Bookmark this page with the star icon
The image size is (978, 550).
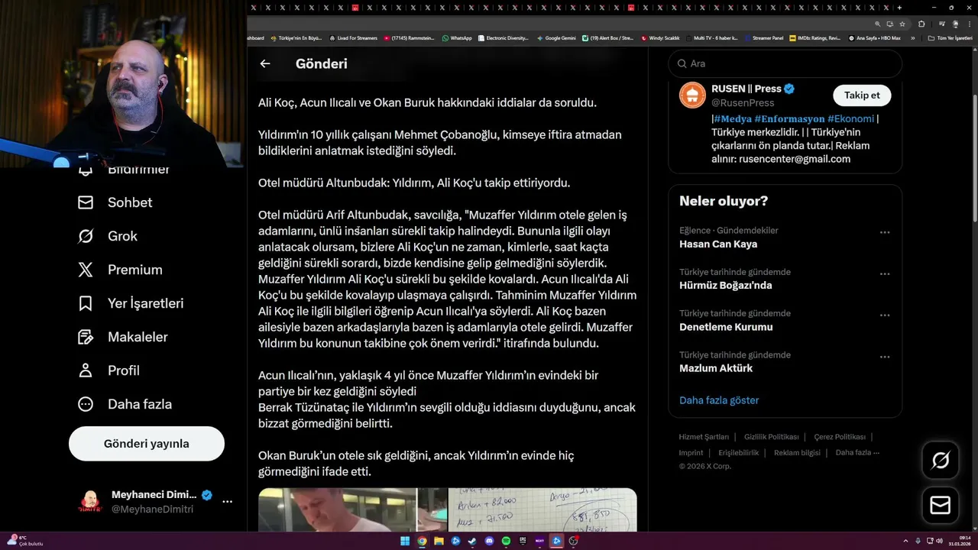pyautogui.click(x=902, y=24)
